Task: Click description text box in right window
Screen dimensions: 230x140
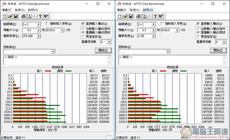Action: [171, 60]
